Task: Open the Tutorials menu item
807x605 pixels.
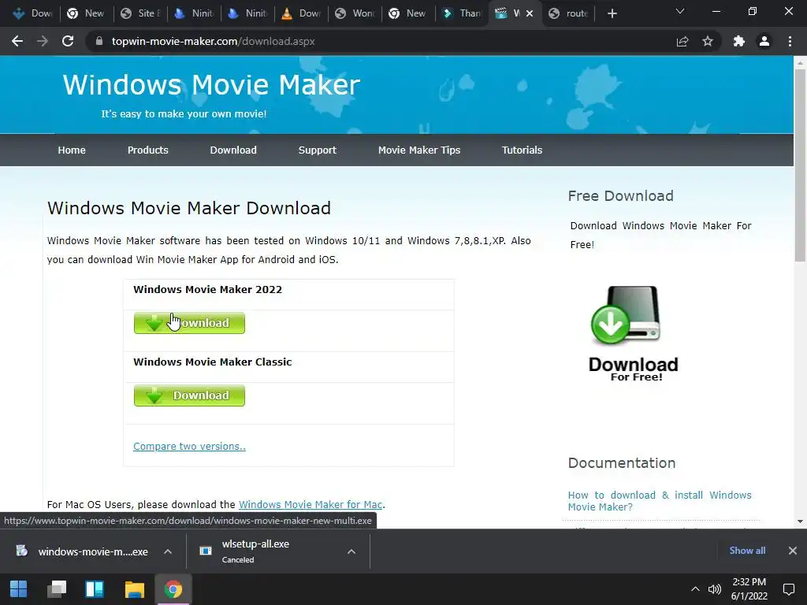Action: (x=522, y=150)
